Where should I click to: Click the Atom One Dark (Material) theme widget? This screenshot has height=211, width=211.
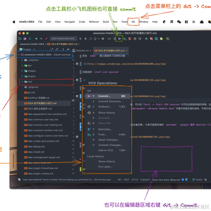pos(166,180)
